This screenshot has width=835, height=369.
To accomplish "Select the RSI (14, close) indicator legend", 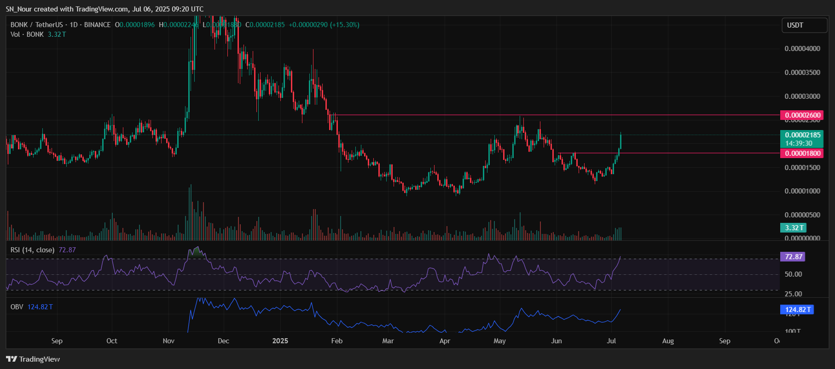I will click(x=32, y=250).
